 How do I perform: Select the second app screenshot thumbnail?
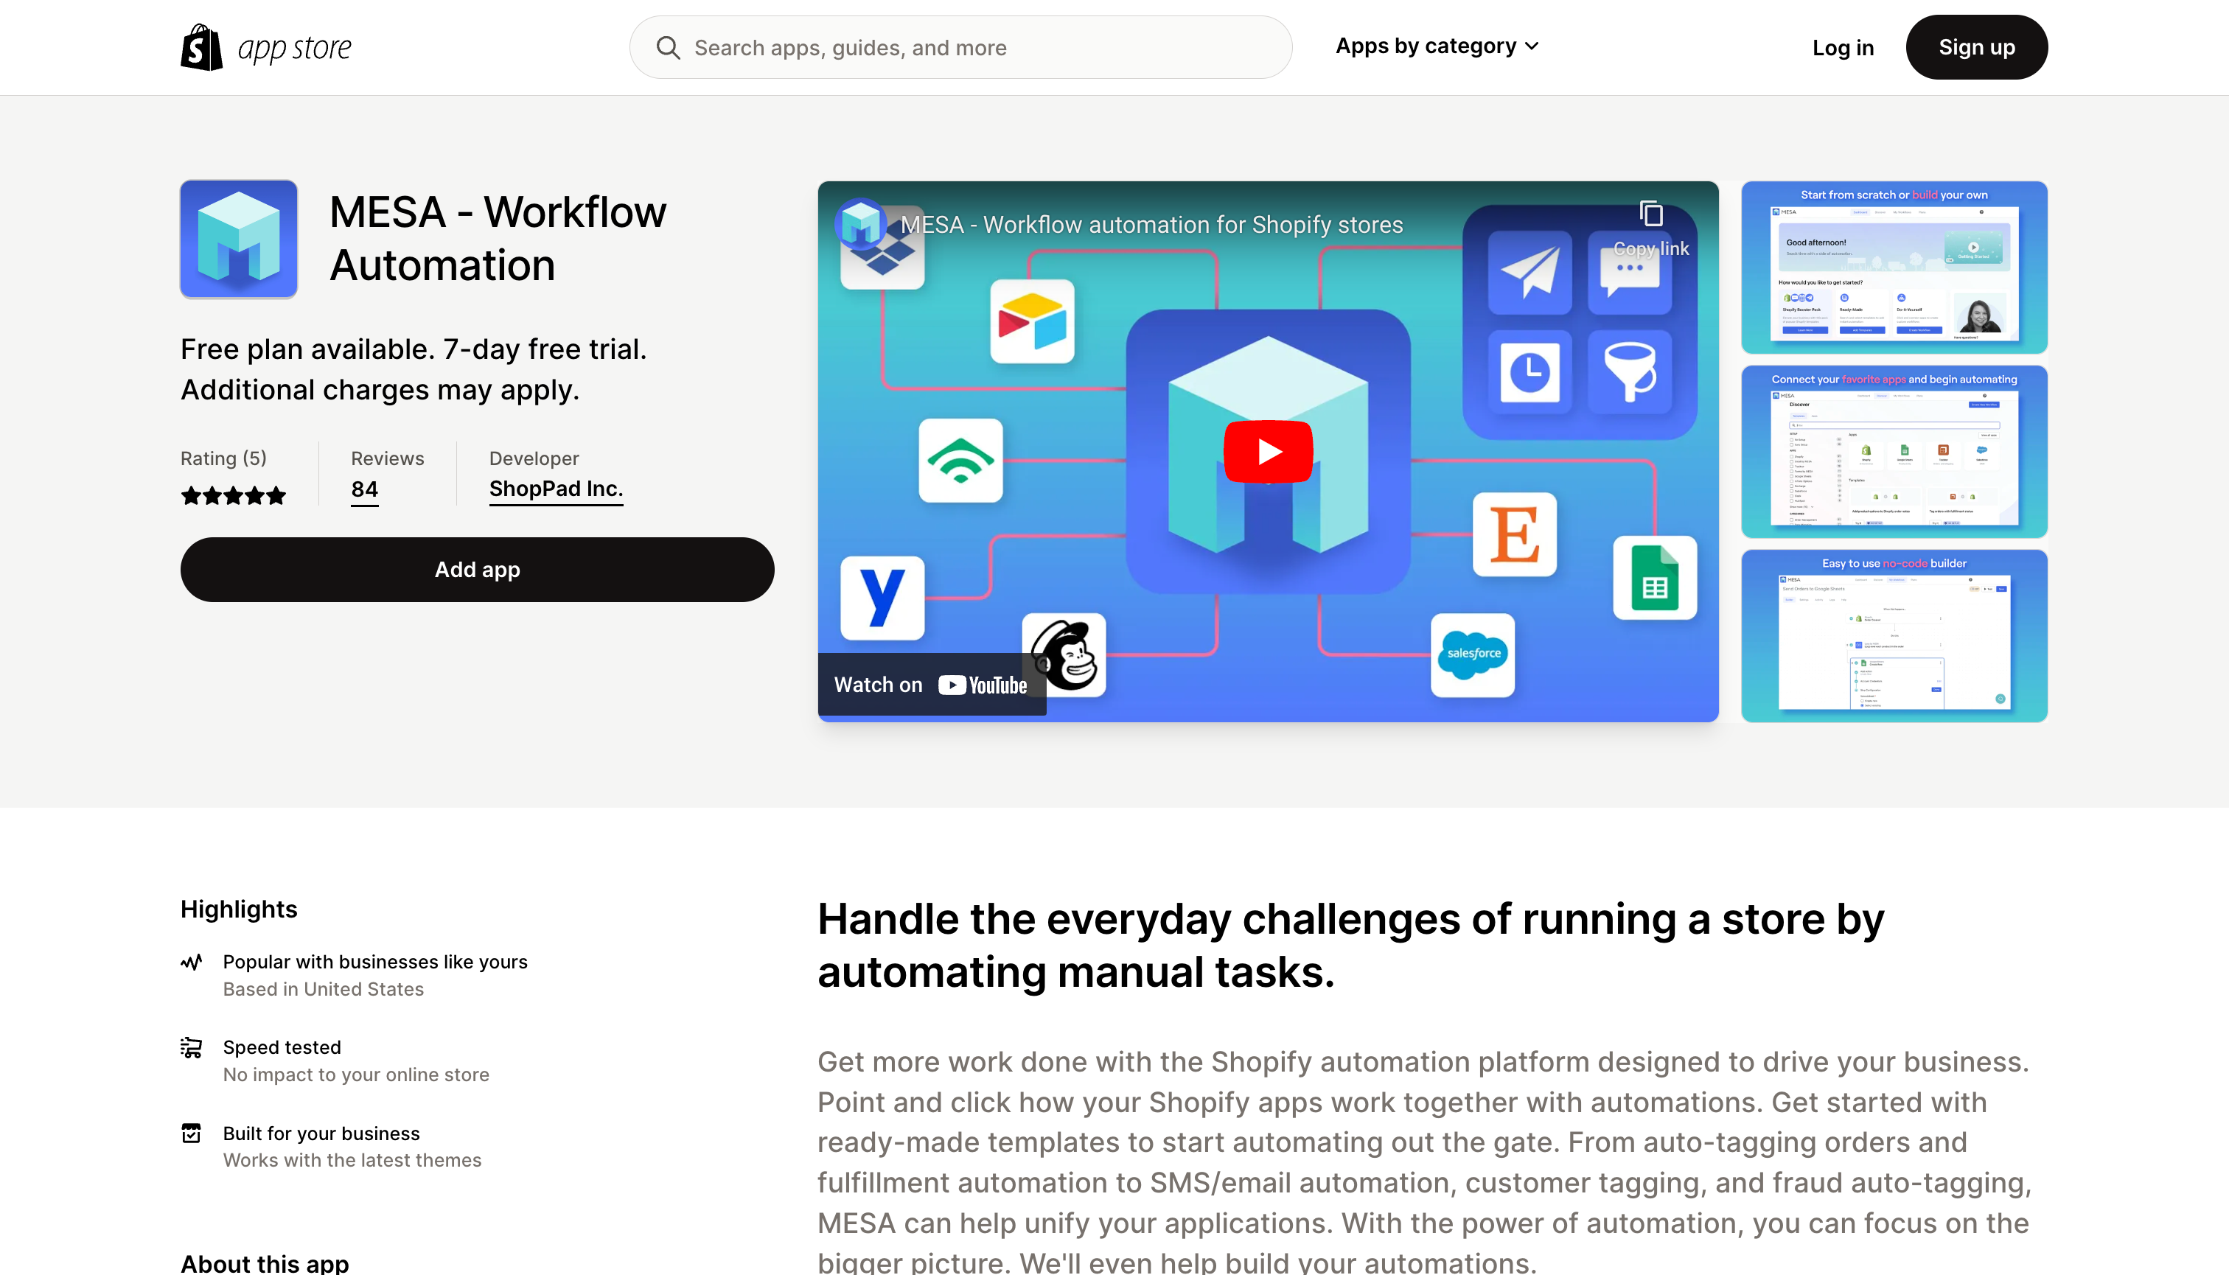[x=1894, y=450]
